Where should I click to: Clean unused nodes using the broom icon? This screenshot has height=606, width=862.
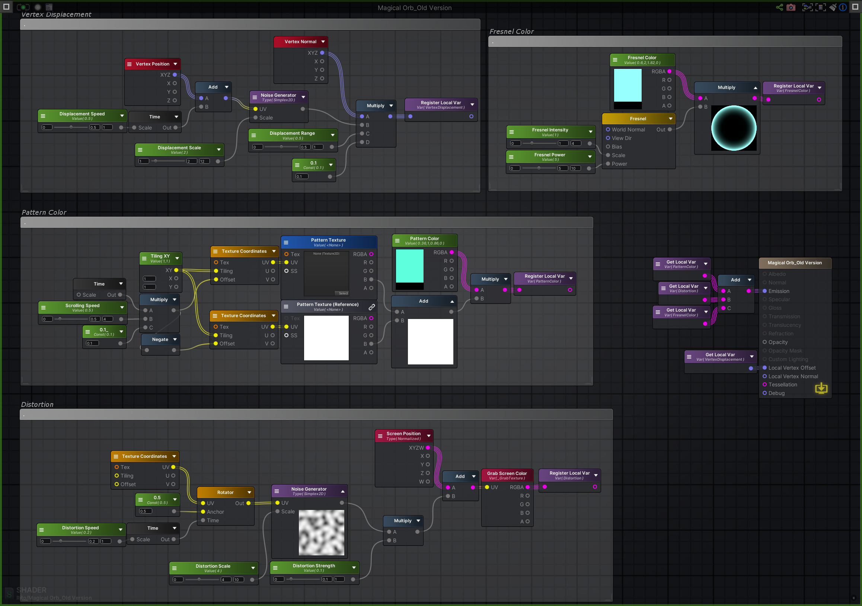pyautogui.click(x=833, y=7)
